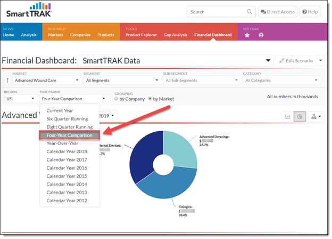Open the My TRAK favorites star

pos(247,35)
